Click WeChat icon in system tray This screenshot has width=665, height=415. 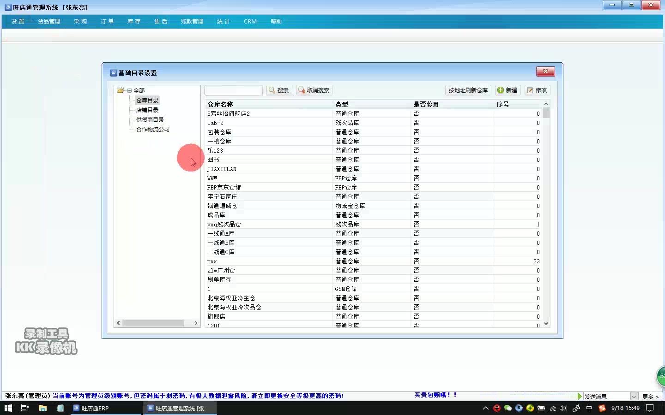(x=508, y=408)
